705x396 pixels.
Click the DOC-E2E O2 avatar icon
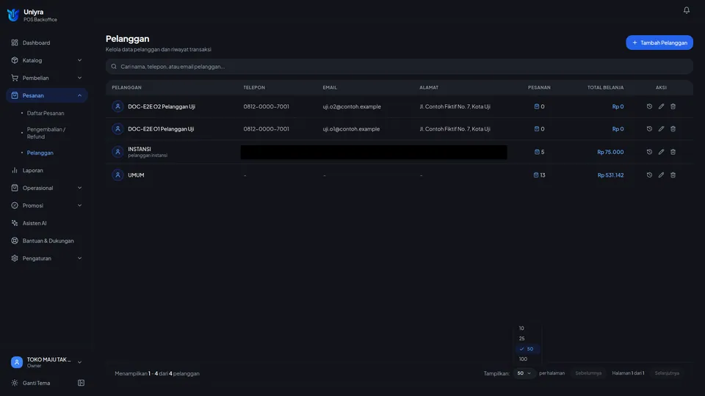pyautogui.click(x=117, y=106)
